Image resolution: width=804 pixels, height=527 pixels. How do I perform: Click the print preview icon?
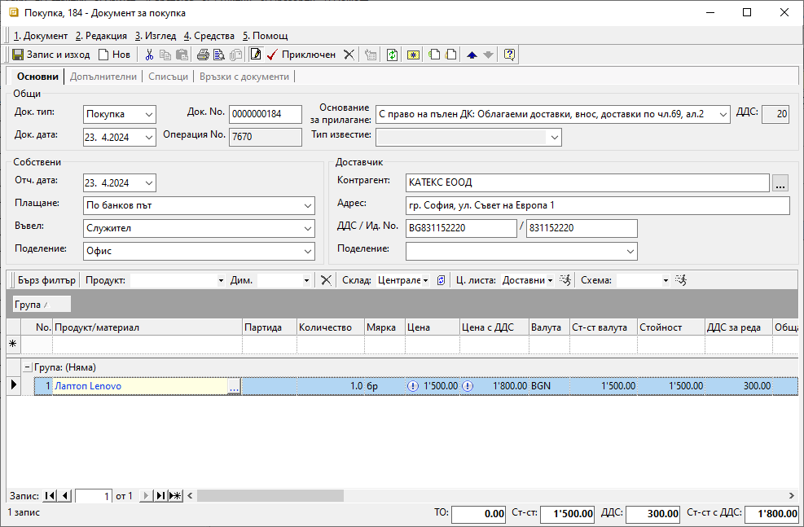pos(219,55)
